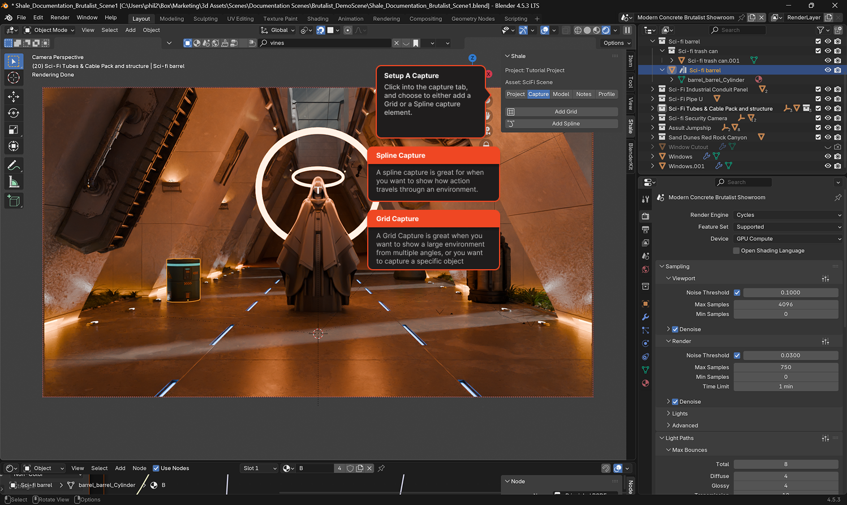Open the Feature Set dropdown
847x505 pixels.
[x=788, y=227]
